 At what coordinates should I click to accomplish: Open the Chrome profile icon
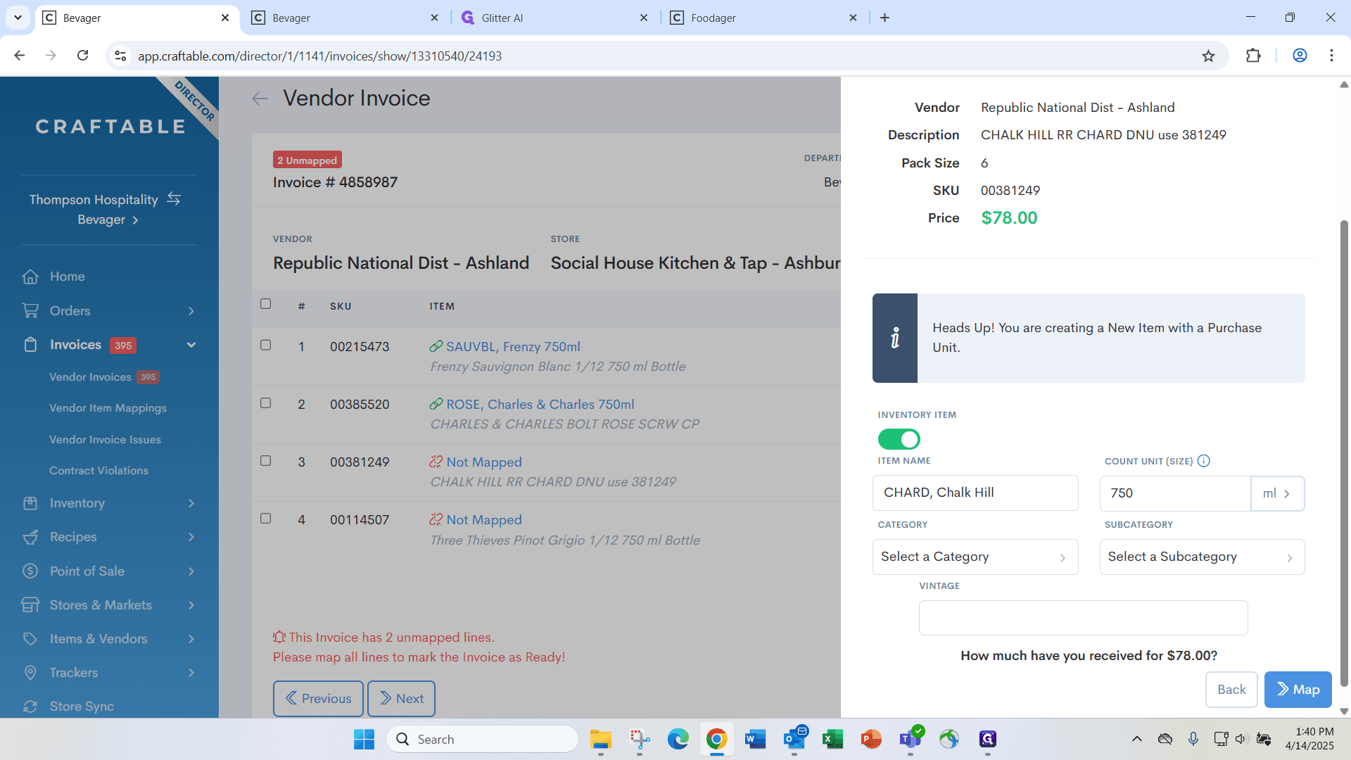coord(1300,56)
